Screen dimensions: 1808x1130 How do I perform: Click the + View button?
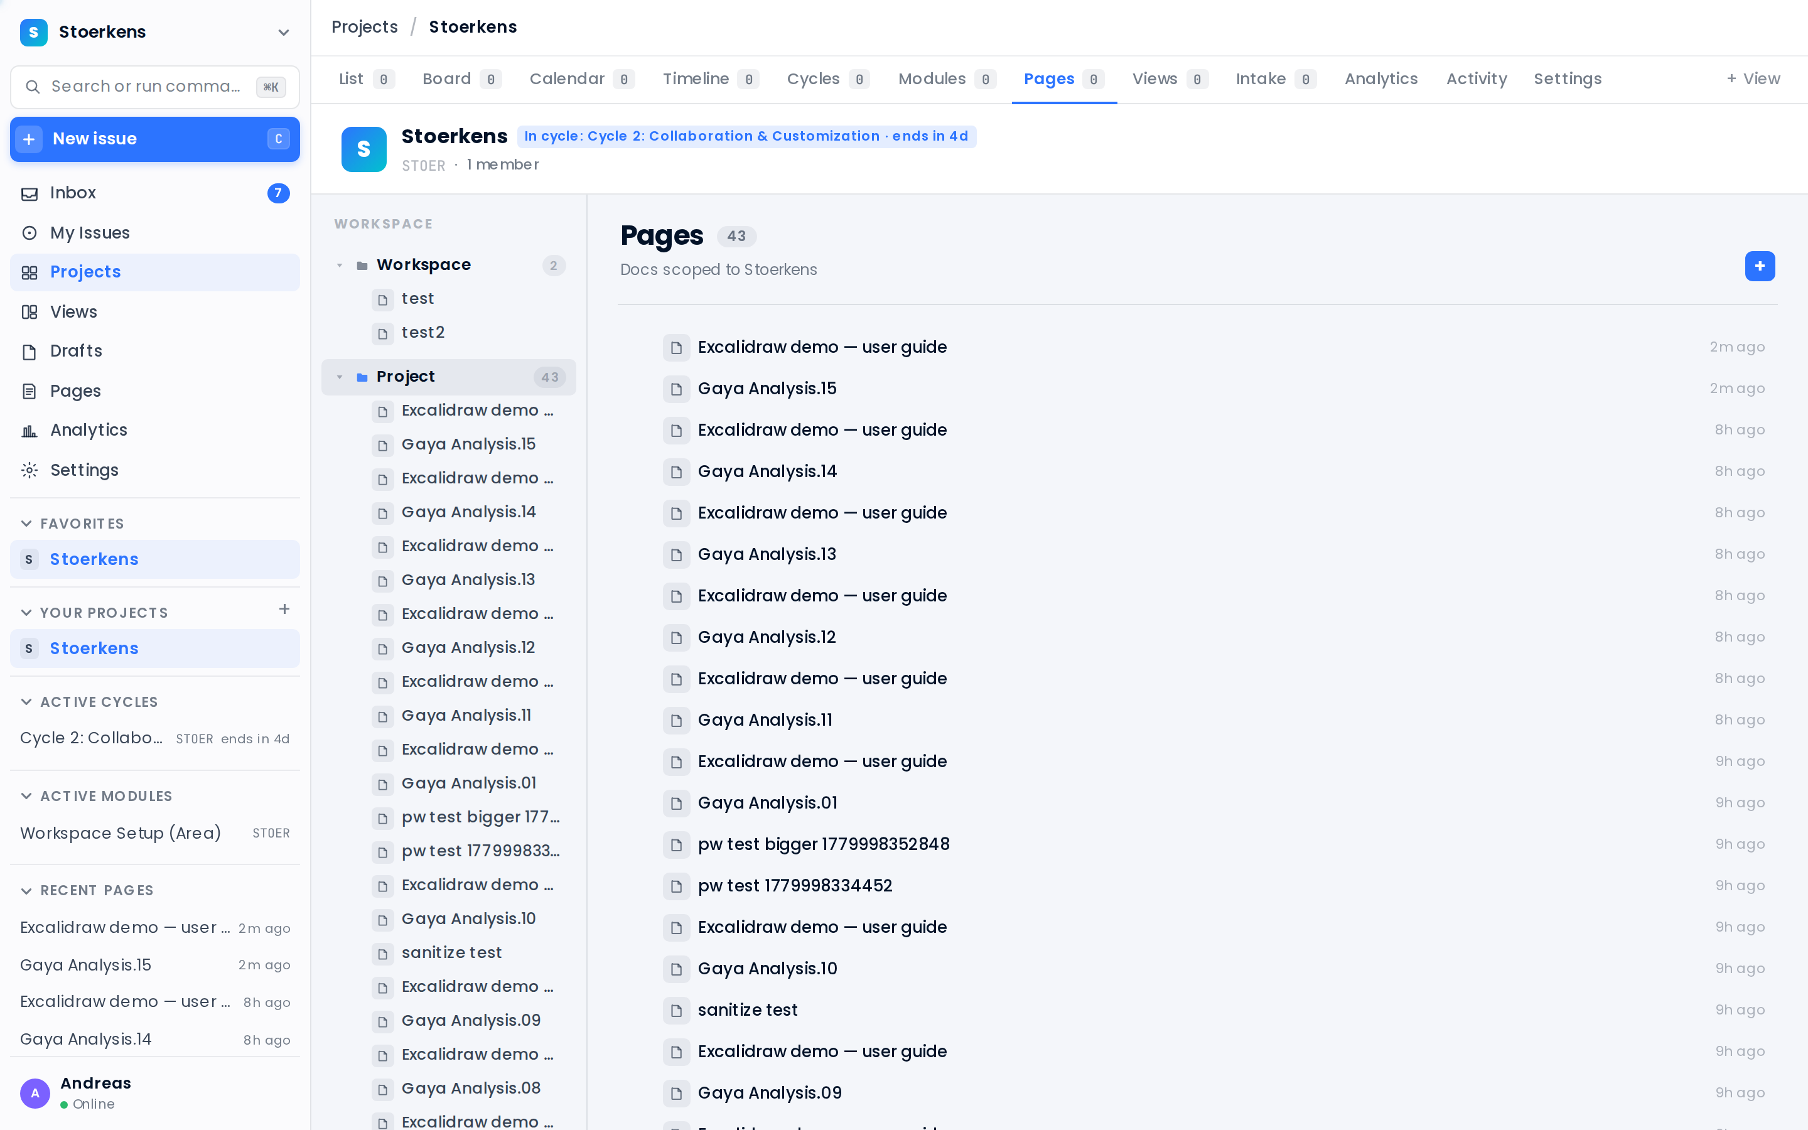coord(1753,79)
